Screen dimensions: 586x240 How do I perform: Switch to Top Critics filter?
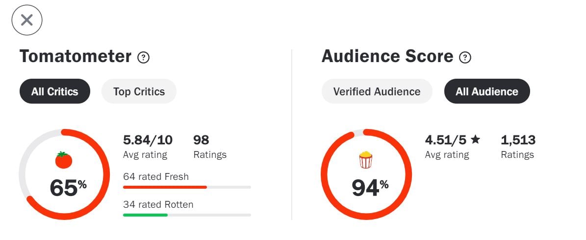(139, 91)
